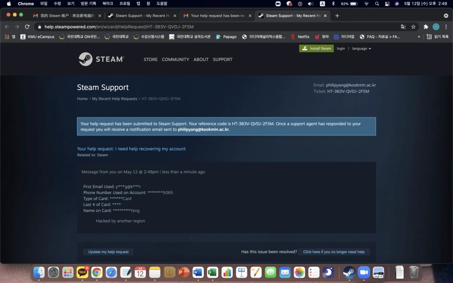
Task: Open the volume control in menu bar
Action: 311,4
